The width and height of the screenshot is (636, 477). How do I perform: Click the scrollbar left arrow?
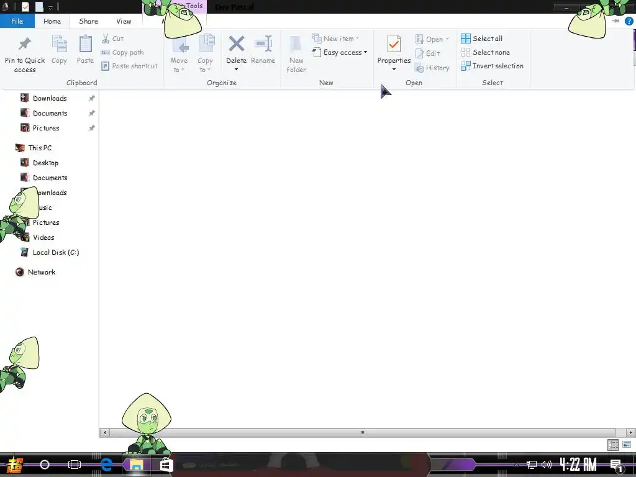[x=104, y=432]
